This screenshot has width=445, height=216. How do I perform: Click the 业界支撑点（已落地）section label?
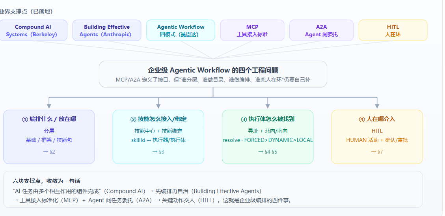point(26,12)
